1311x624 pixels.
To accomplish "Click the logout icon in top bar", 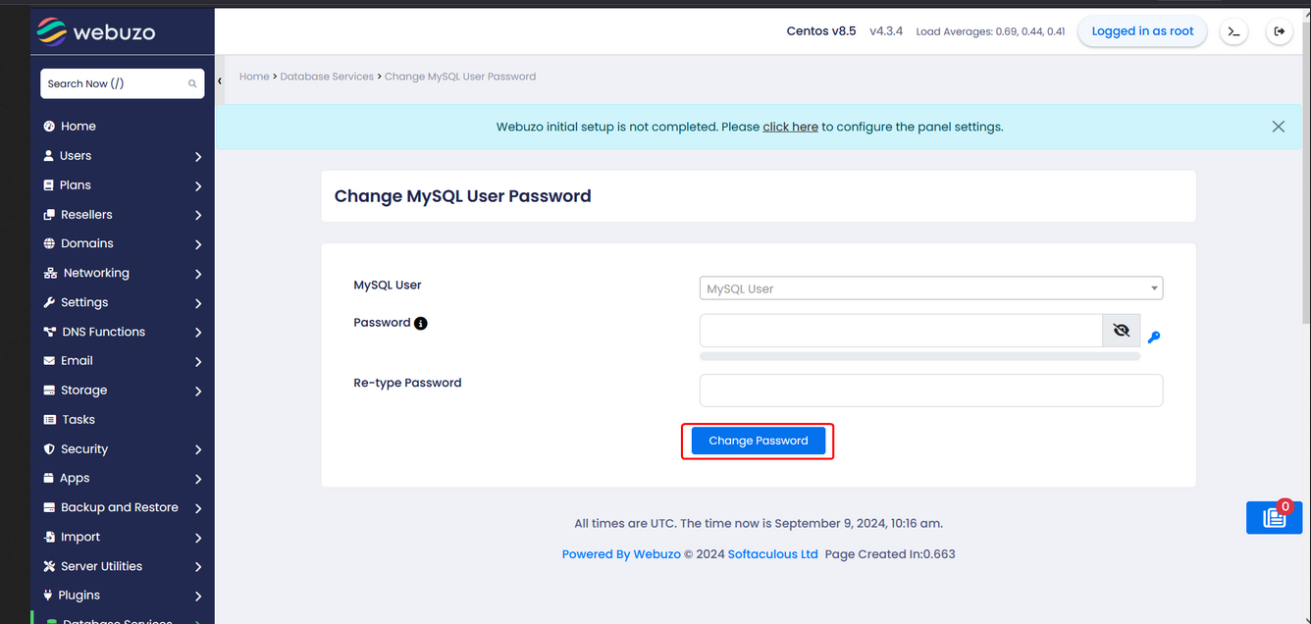I will pyautogui.click(x=1279, y=32).
